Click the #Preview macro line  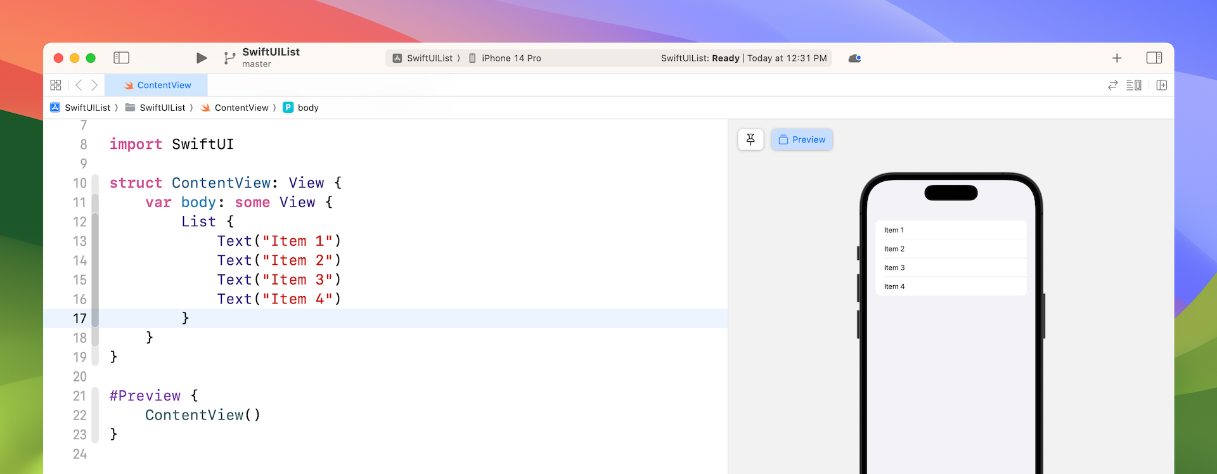154,396
